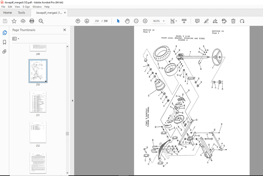Collapse the navigation pane with the arrow
The width and height of the screenshot is (263, 176).
[73, 101]
